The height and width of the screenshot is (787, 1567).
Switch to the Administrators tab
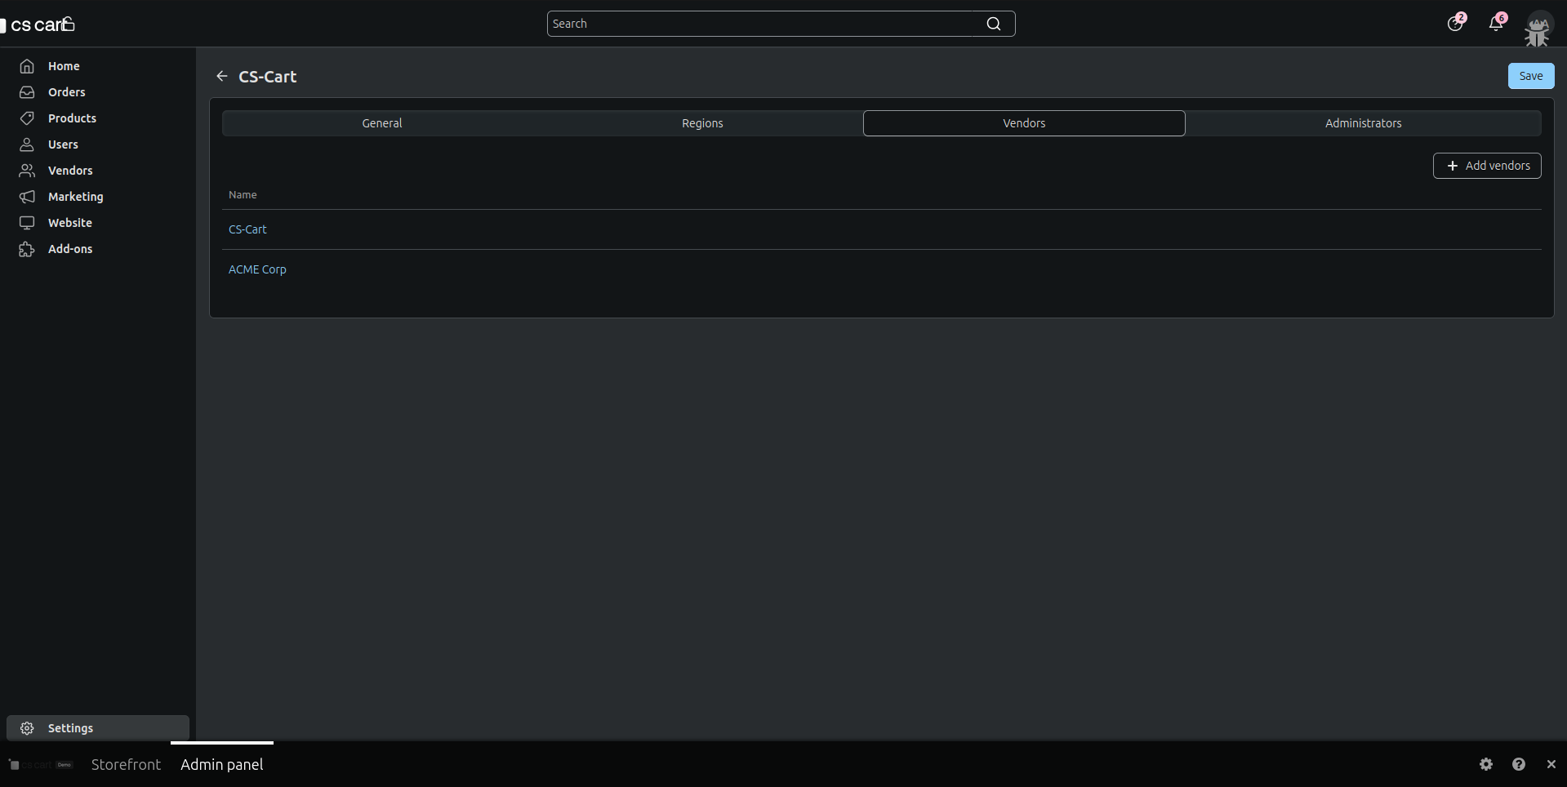click(x=1363, y=123)
